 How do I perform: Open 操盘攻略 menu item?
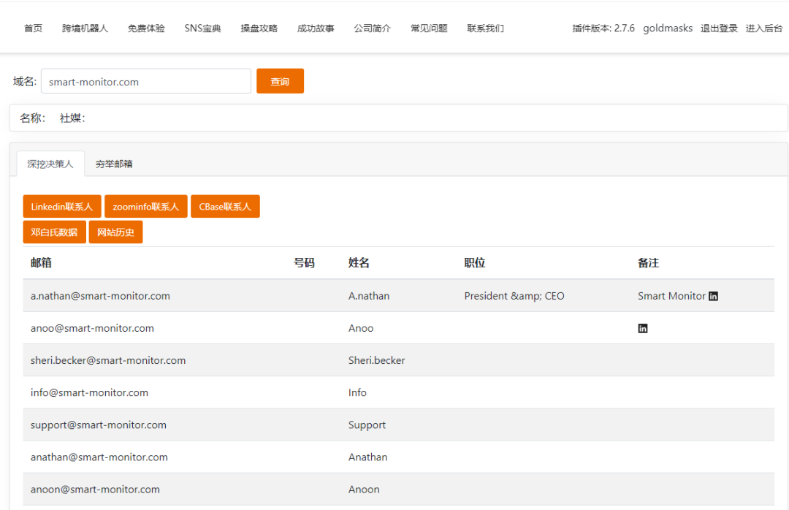tap(259, 28)
